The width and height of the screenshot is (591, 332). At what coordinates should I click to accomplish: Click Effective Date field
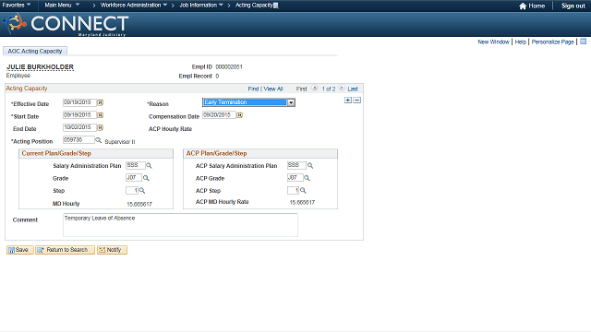click(x=79, y=102)
